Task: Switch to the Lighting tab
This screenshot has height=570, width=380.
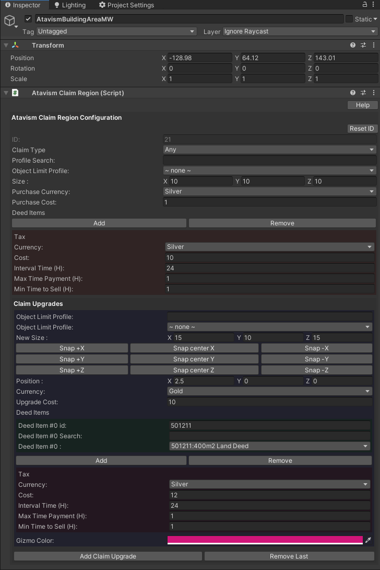Action: (x=69, y=5)
